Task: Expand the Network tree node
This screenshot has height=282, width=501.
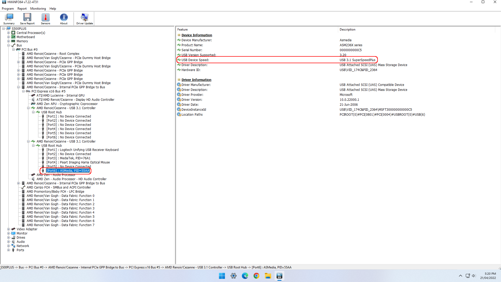Action: pyautogui.click(x=9, y=246)
